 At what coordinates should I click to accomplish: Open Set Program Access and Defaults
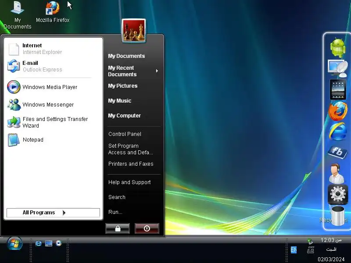130,149
